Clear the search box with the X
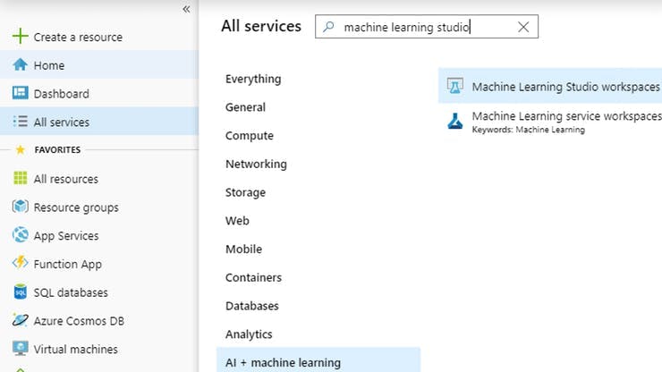This screenshot has width=662, height=372. click(x=523, y=27)
